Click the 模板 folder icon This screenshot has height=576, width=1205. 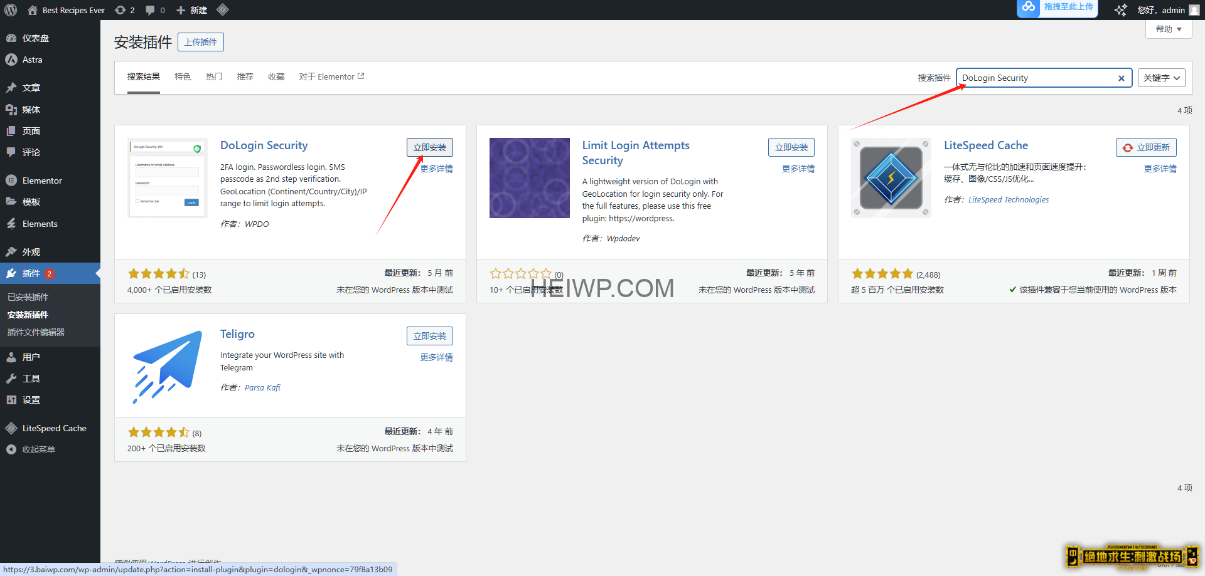11,202
